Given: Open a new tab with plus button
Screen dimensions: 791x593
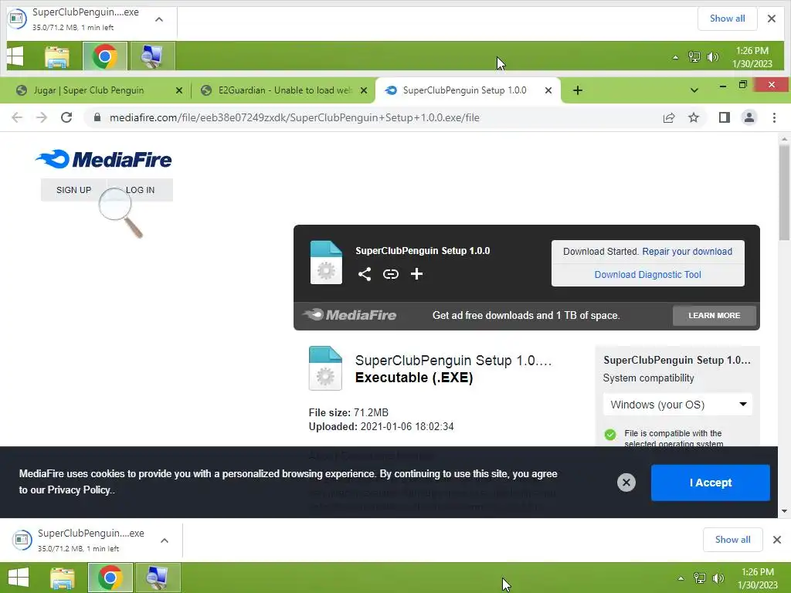Looking at the screenshot, I should 578,90.
